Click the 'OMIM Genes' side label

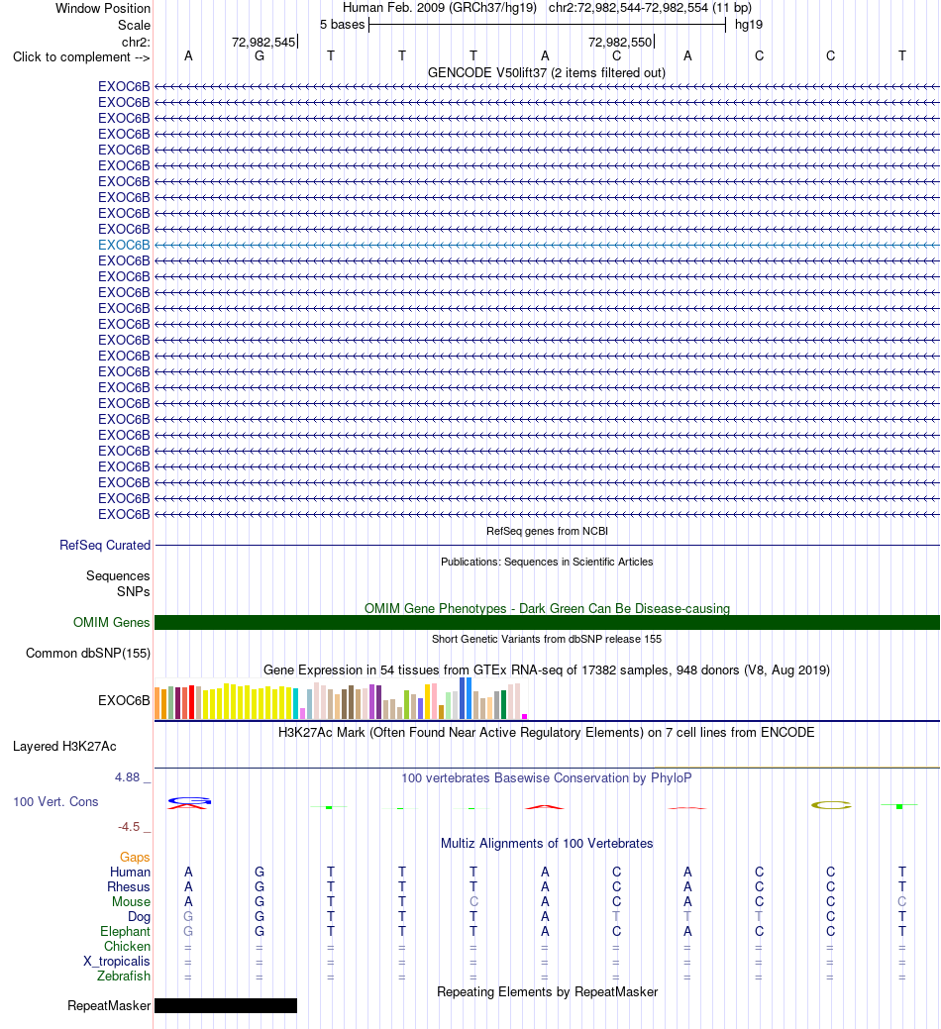tap(111, 622)
